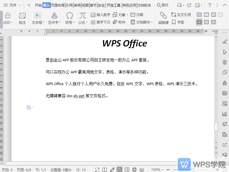Insert the current Date using 日期 icon

click(133, 15)
